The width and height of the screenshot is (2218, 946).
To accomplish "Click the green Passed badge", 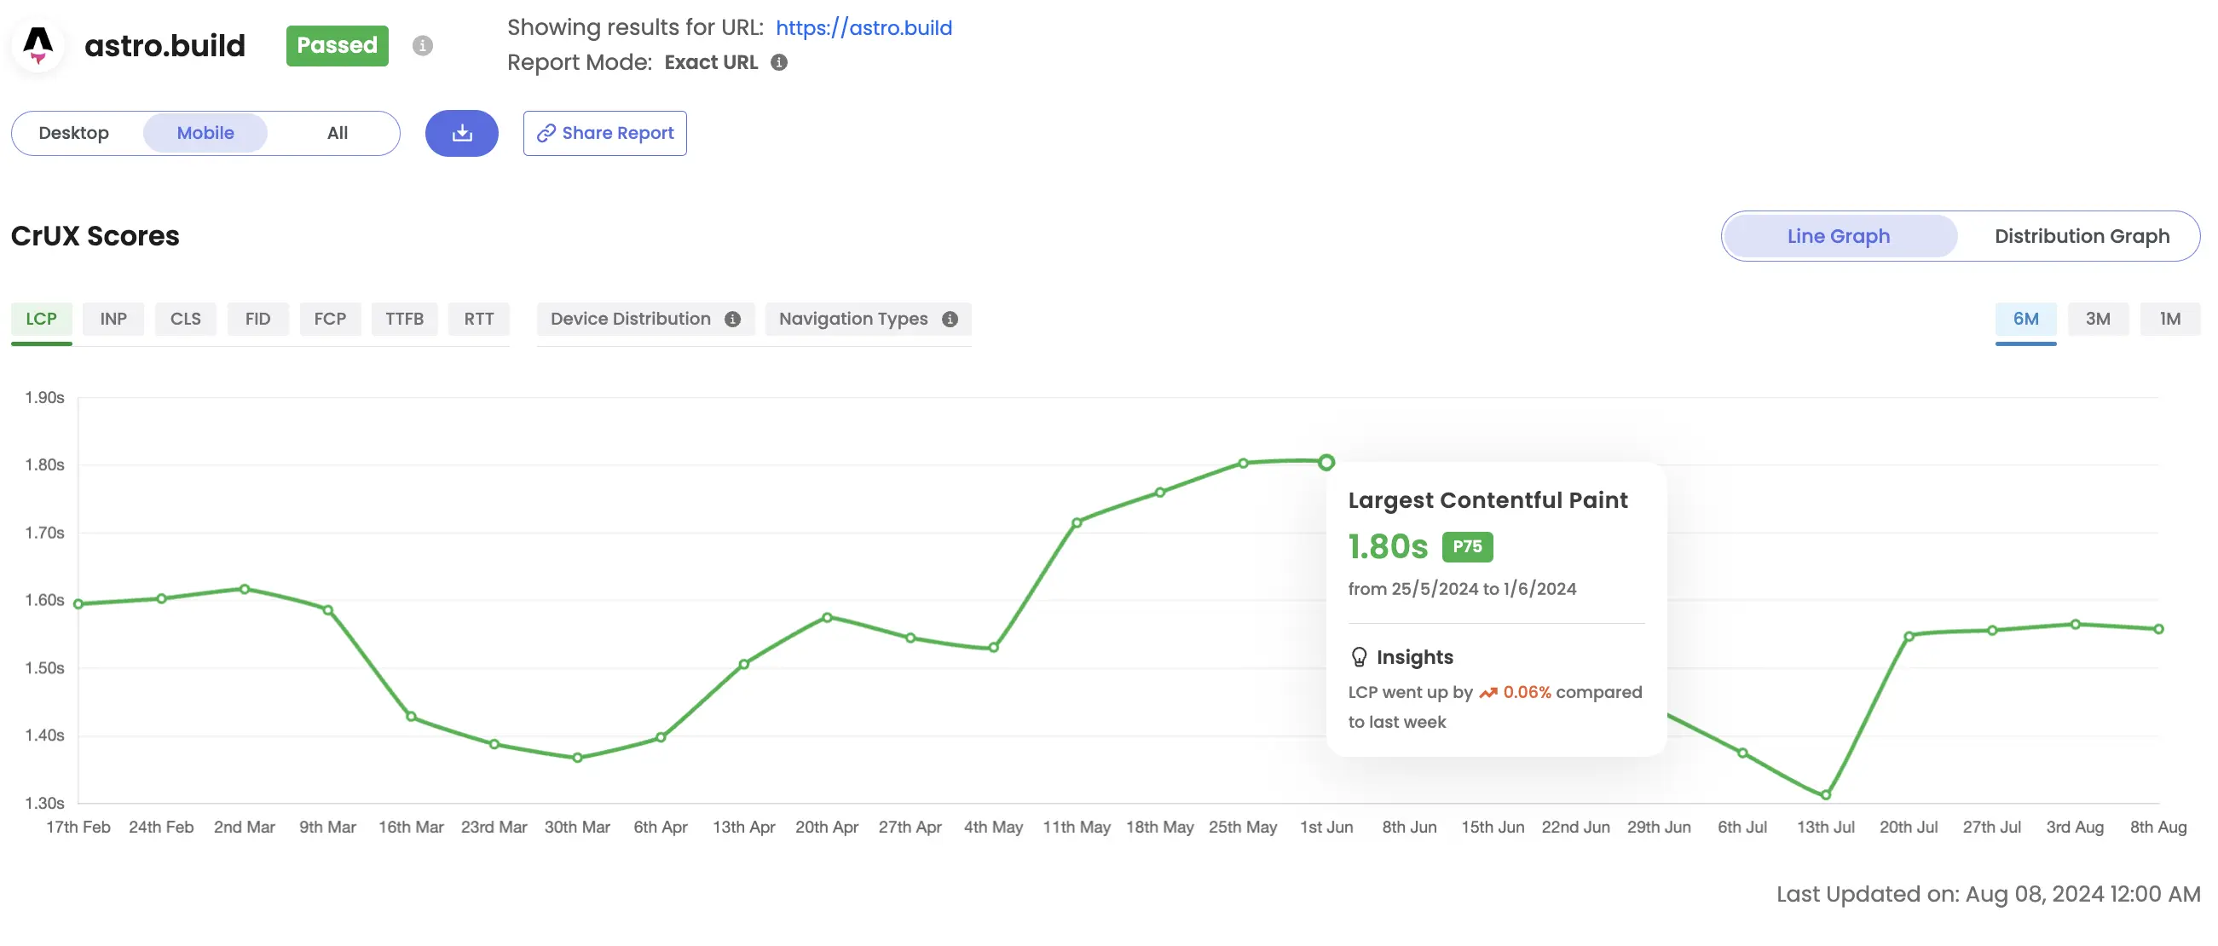I will coord(337,46).
